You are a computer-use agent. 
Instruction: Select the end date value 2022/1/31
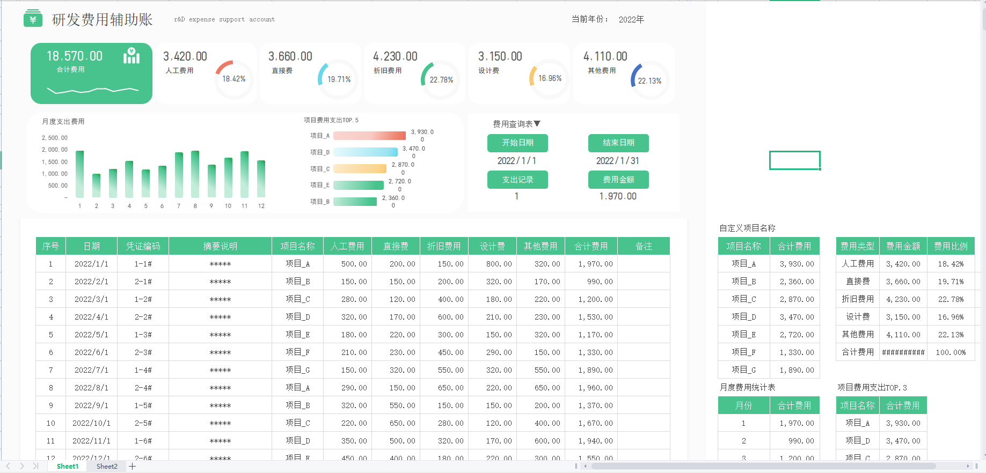click(x=617, y=161)
